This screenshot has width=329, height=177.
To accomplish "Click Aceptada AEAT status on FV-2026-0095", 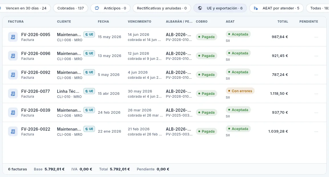I will pyautogui.click(x=238, y=34).
